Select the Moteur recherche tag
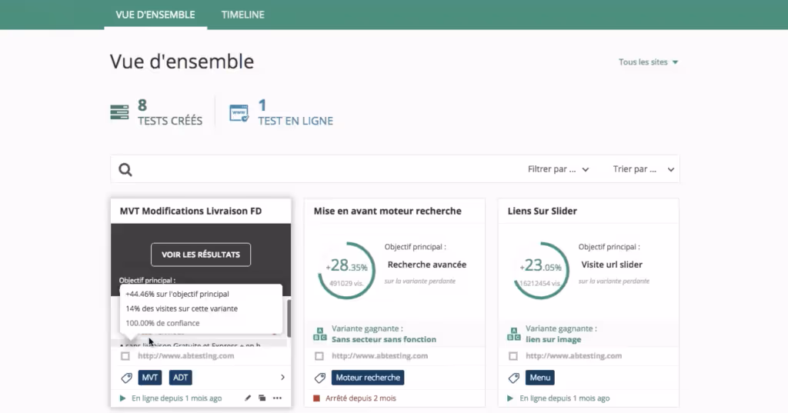This screenshot has width=788, height=413. pyautogui.click(x=368, y=378)
